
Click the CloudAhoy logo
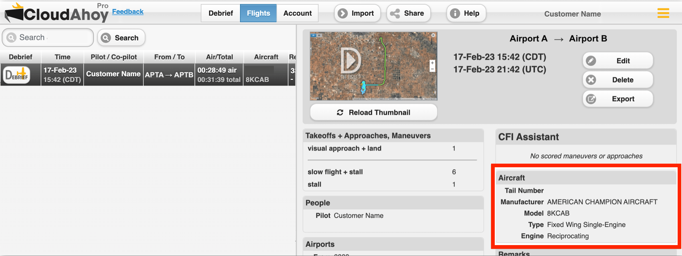56,13
